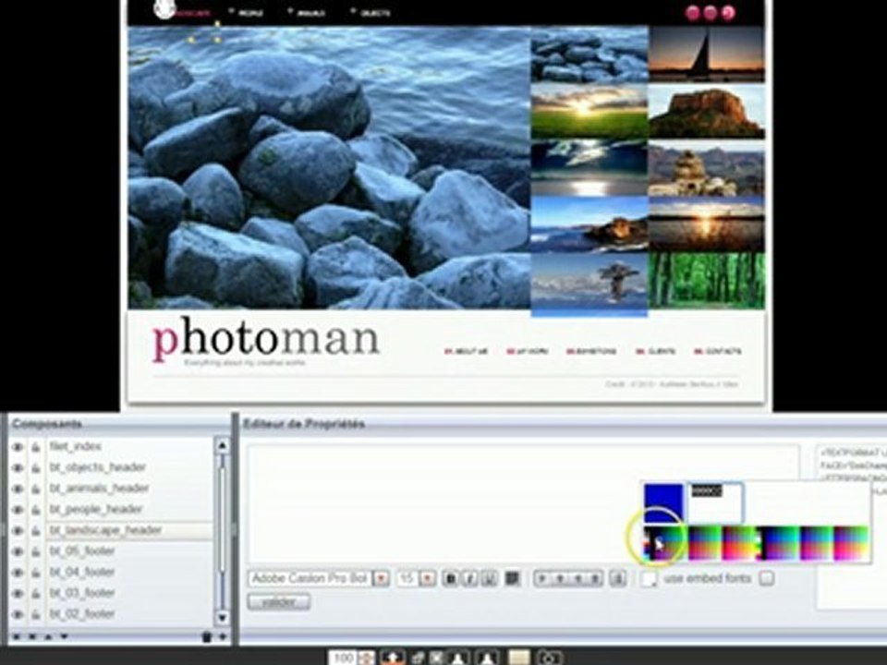
Task: Open the green forest thumbnail
Action: [707, 281]
